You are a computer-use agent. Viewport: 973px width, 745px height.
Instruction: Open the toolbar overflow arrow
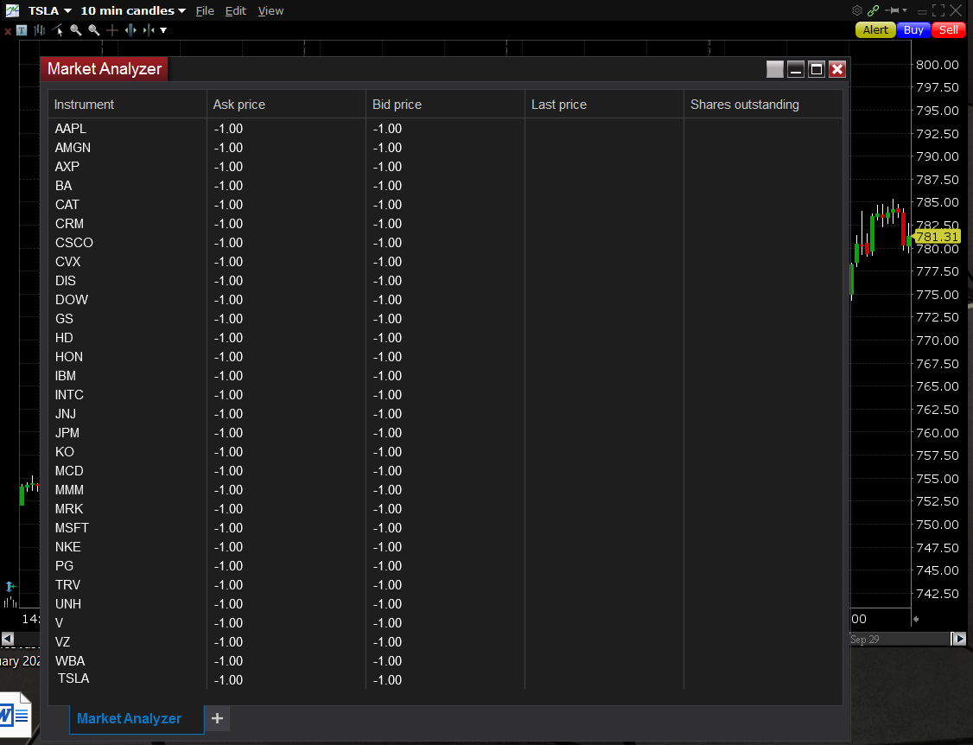[163, 29]
